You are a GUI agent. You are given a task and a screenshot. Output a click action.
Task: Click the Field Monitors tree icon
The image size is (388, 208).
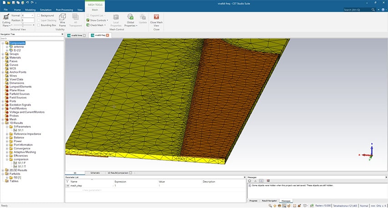point(7,109)
